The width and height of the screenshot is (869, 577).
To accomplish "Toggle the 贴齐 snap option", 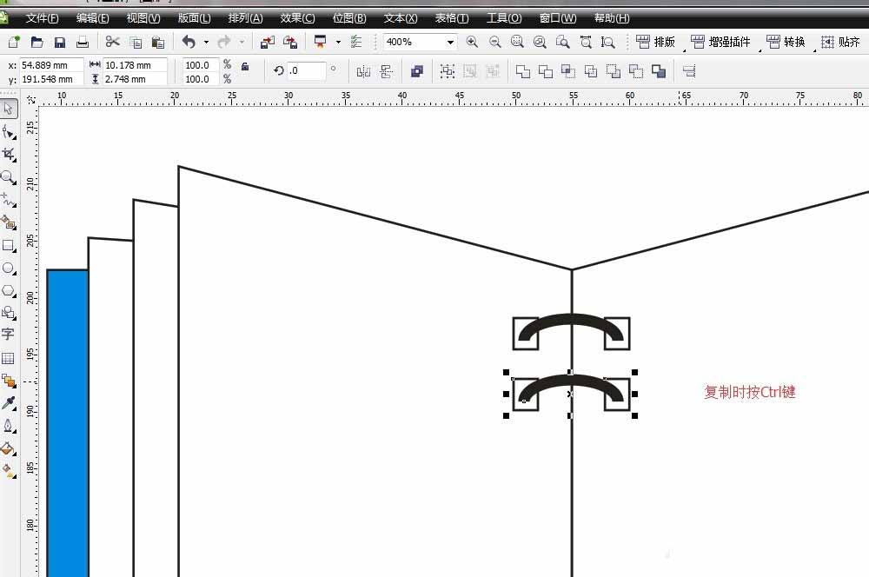I will [x=840, y=42].
